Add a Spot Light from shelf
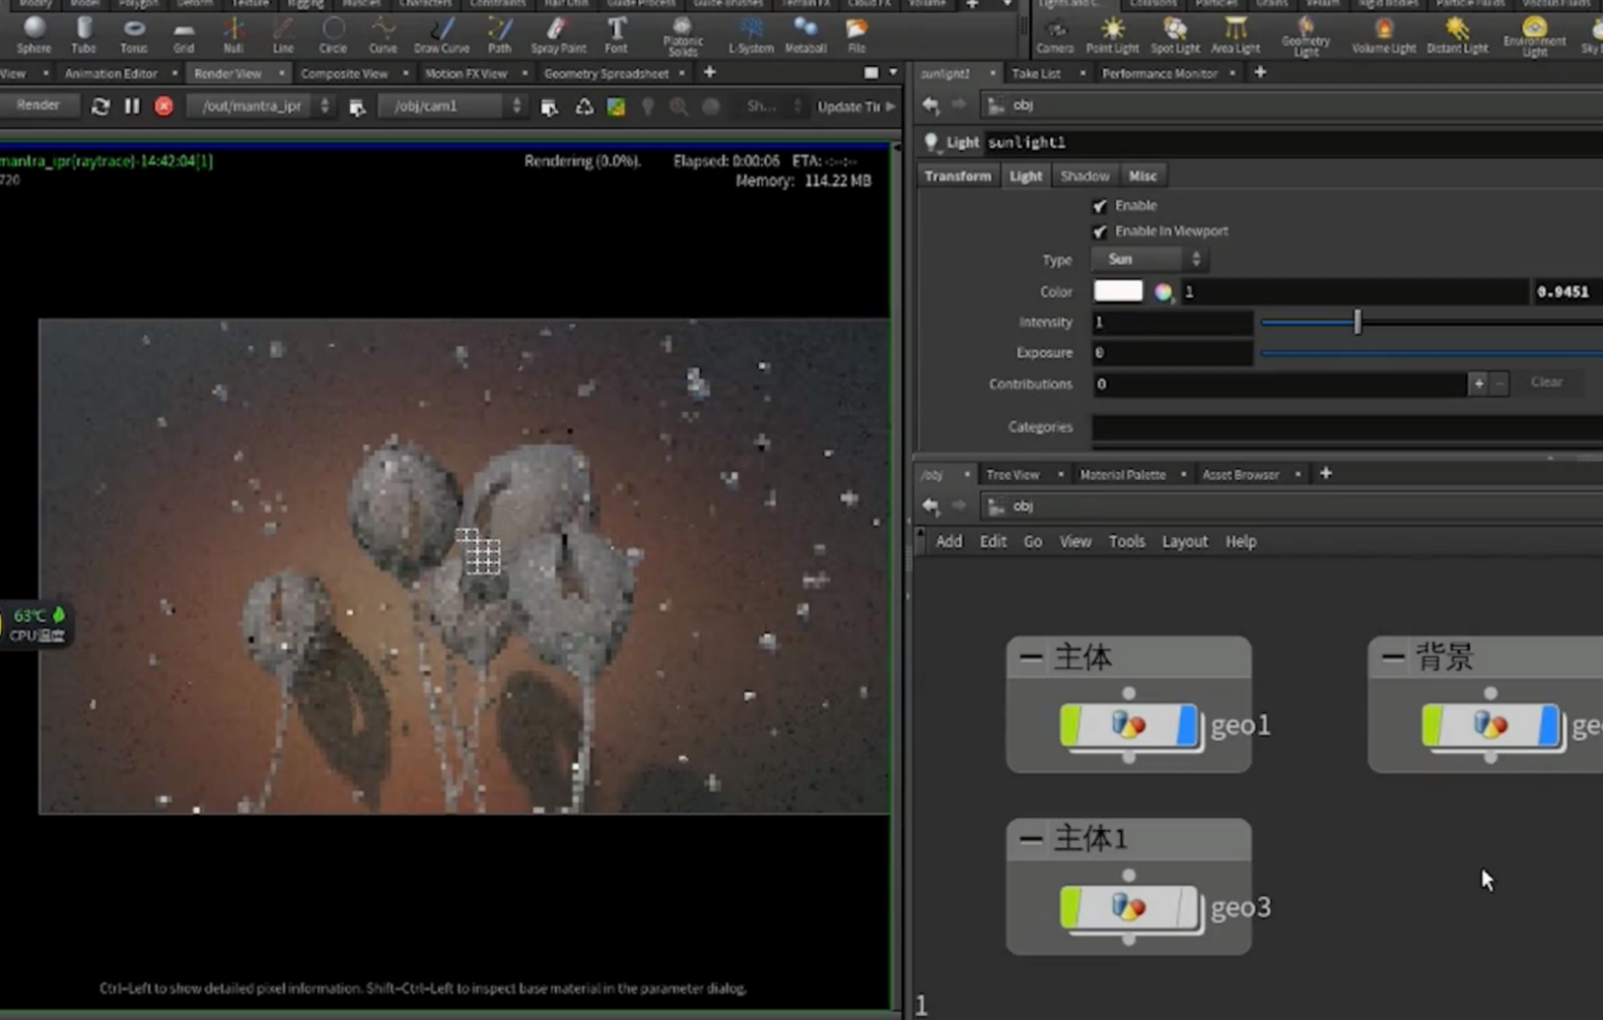1603x1020 pixels. tap(1175, 34)
